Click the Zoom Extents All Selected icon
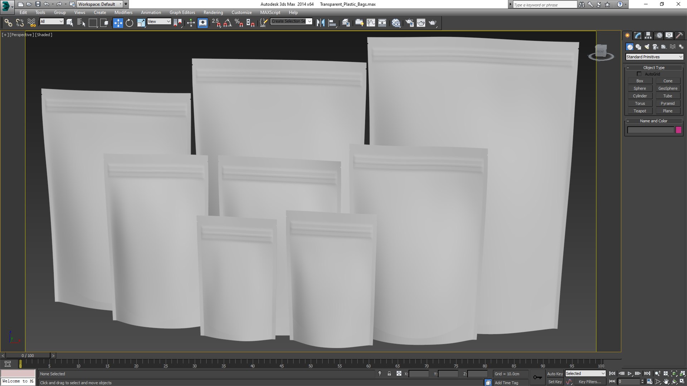The height and width of the screenshot is (386, 687). [682, 373]
